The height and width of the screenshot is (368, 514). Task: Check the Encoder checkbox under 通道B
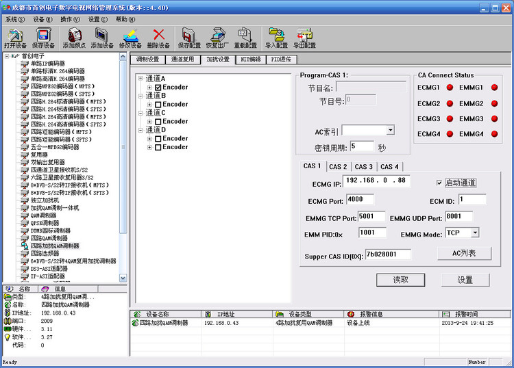tap(158, 105)
